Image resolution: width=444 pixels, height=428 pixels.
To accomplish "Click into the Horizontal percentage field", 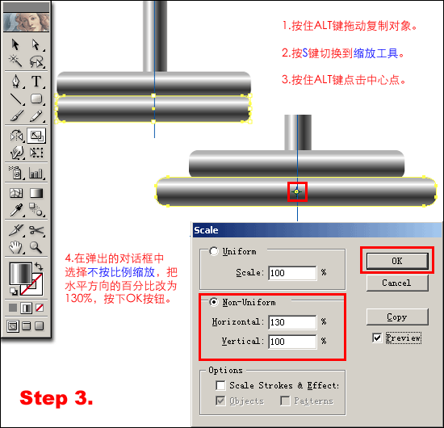I will pos(292,322).
